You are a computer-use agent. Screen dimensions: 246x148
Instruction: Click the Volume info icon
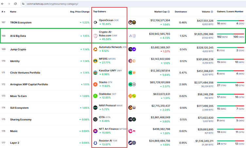212,12
